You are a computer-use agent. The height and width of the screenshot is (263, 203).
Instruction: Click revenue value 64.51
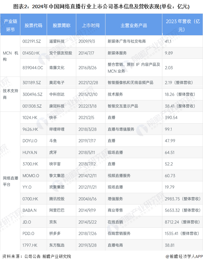click(170, 152)
